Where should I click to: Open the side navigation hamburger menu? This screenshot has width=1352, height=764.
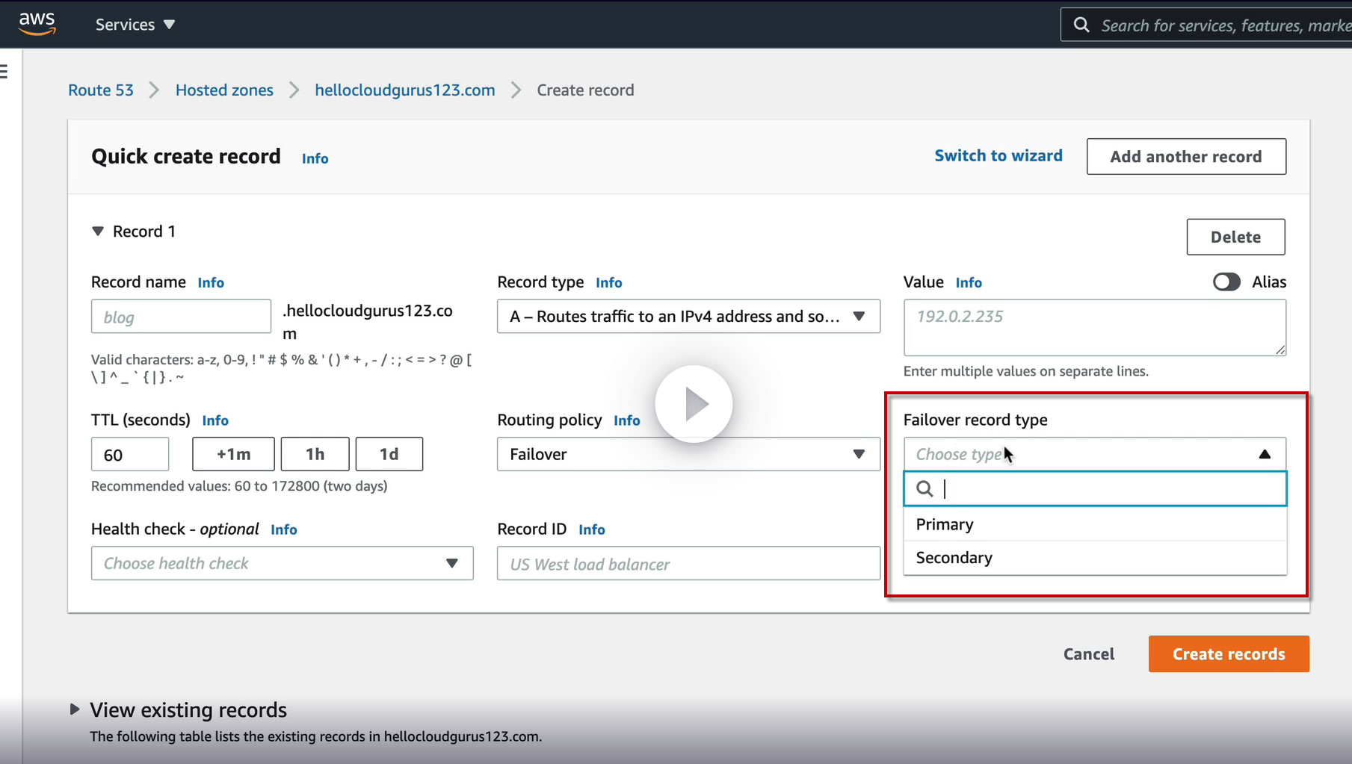tap(4, 71)
